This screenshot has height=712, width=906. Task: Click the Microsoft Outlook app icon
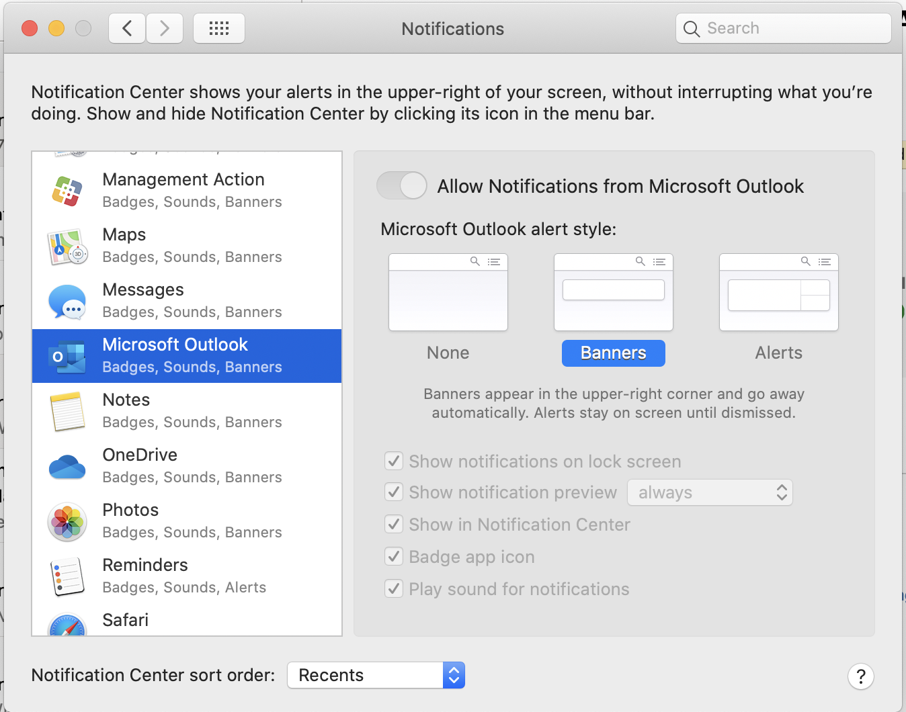coord(67,357)
